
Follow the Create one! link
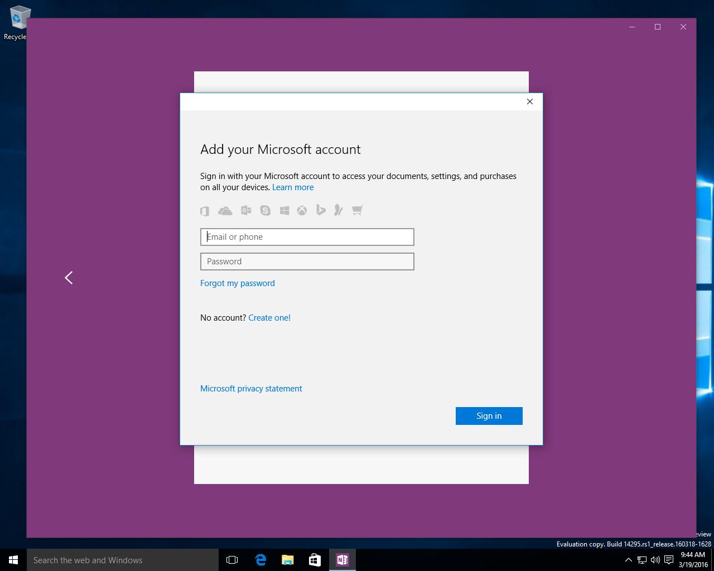269,318
